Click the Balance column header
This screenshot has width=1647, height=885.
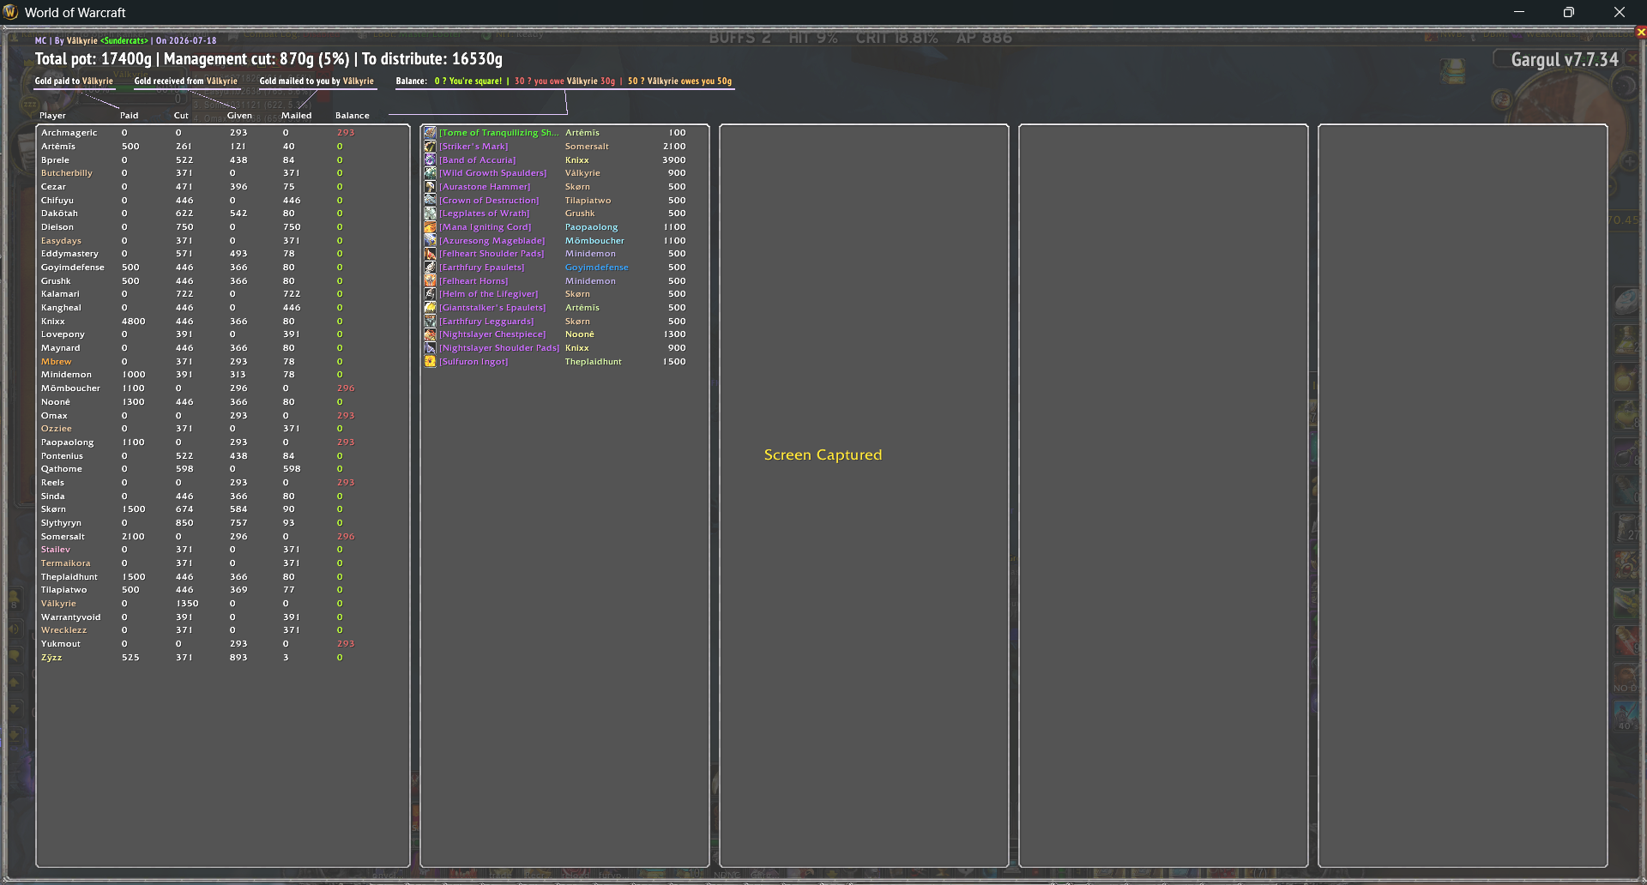(x=352, y=116)
